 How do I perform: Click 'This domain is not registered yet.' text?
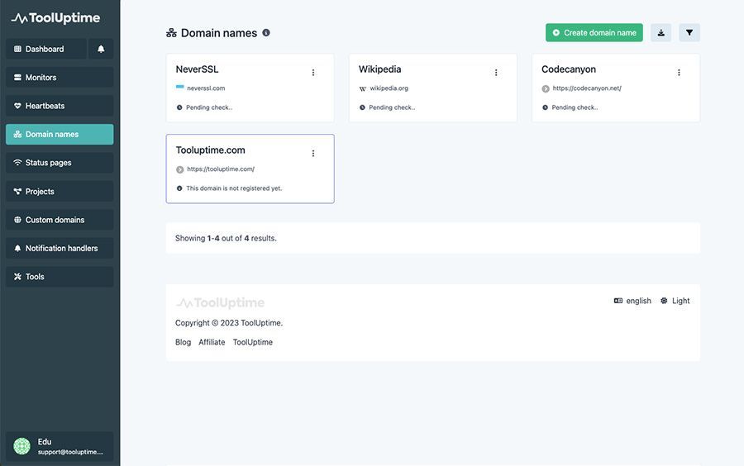click(234, 188)
